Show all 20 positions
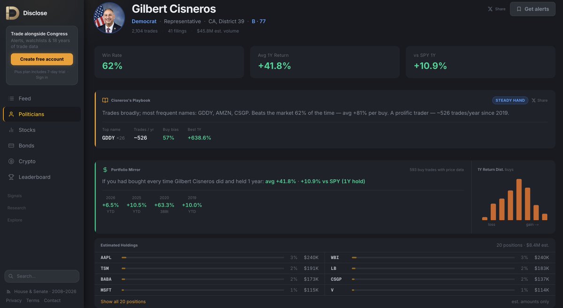Viewport: 563px width, 308px height. (x=123, y=301)
